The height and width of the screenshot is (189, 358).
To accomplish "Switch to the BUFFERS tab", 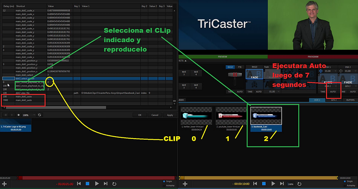I will pos(350,100).
